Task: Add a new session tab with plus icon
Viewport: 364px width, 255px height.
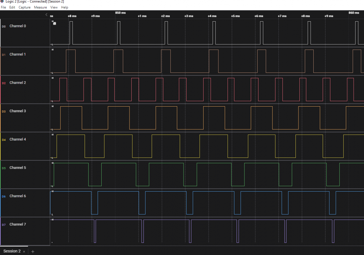Action: [33, 251]
